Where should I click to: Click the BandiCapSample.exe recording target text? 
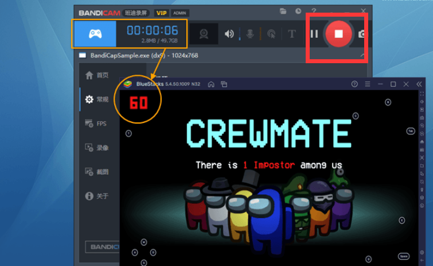coord(144,56)
